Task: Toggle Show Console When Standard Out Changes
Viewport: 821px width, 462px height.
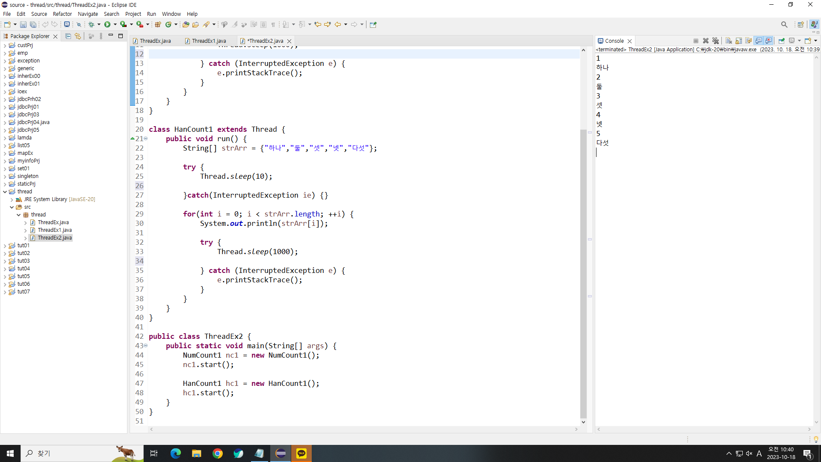Action: click(x=759, y=41)
